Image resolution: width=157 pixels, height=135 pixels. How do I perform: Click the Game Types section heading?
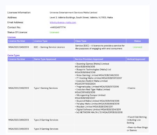(14, 55)
